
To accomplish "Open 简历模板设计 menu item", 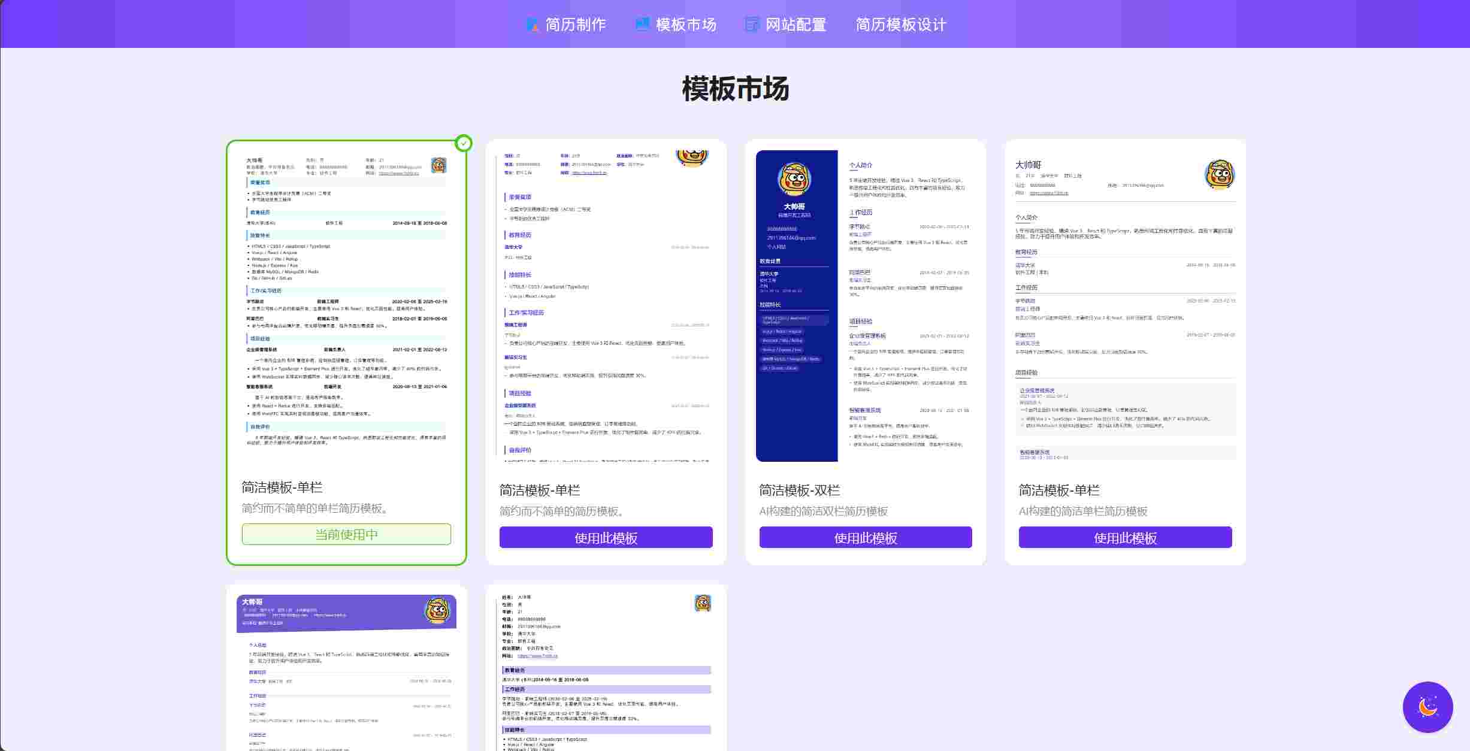I will pyautogui.click(x=900, y=25).
